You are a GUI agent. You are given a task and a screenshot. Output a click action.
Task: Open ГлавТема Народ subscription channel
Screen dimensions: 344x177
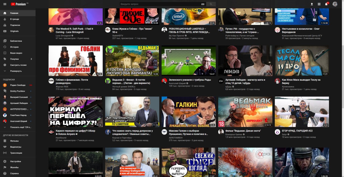[x=18, y=115]
